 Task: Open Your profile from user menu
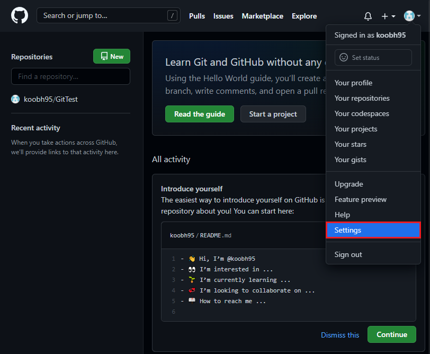tap(373, 83)
